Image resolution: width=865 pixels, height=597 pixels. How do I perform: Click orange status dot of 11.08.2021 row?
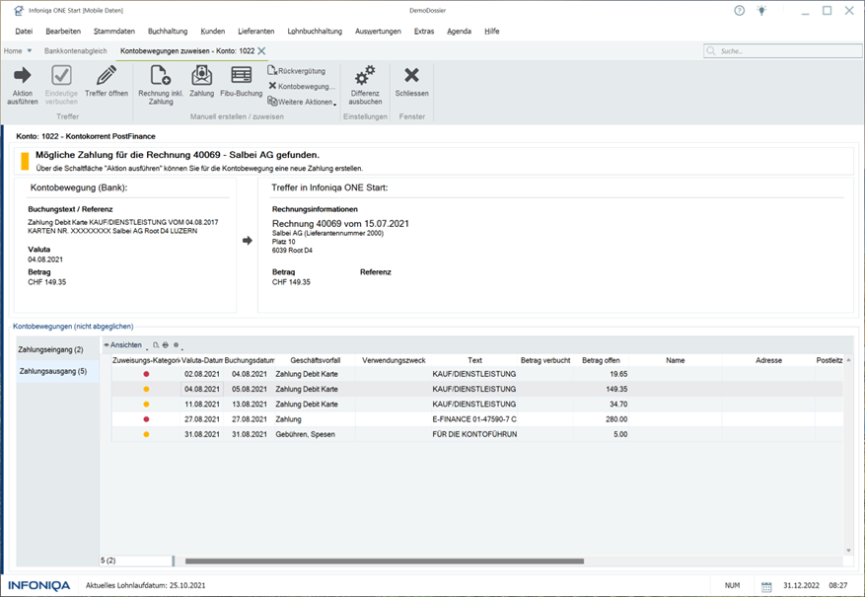146,405
